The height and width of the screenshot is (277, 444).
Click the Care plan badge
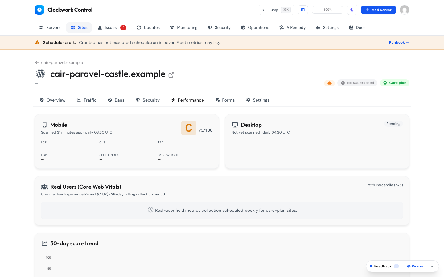click(x=395, y=83)
